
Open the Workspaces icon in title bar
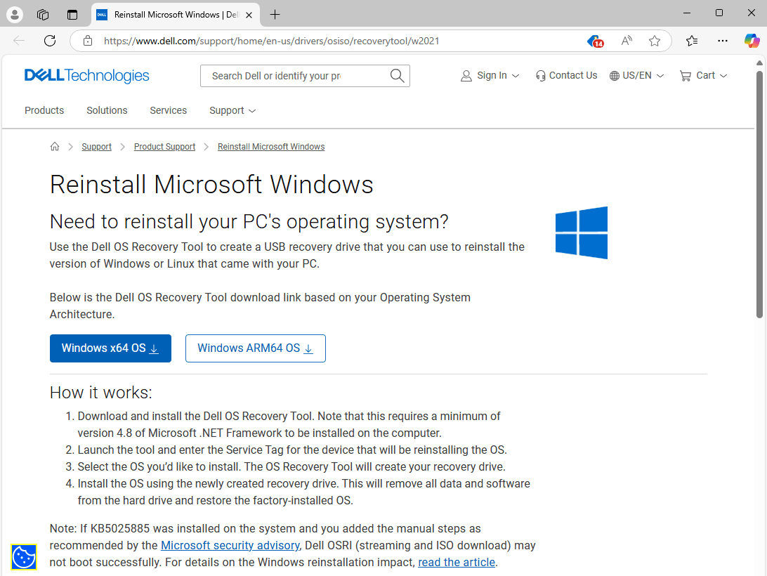[x=43, y=15]
